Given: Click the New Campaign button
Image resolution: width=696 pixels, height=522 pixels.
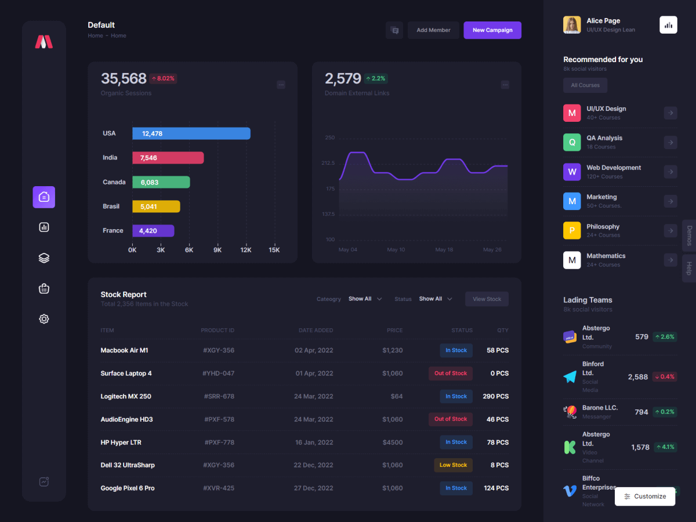Looking at the screenshot, I should [492, 30].
